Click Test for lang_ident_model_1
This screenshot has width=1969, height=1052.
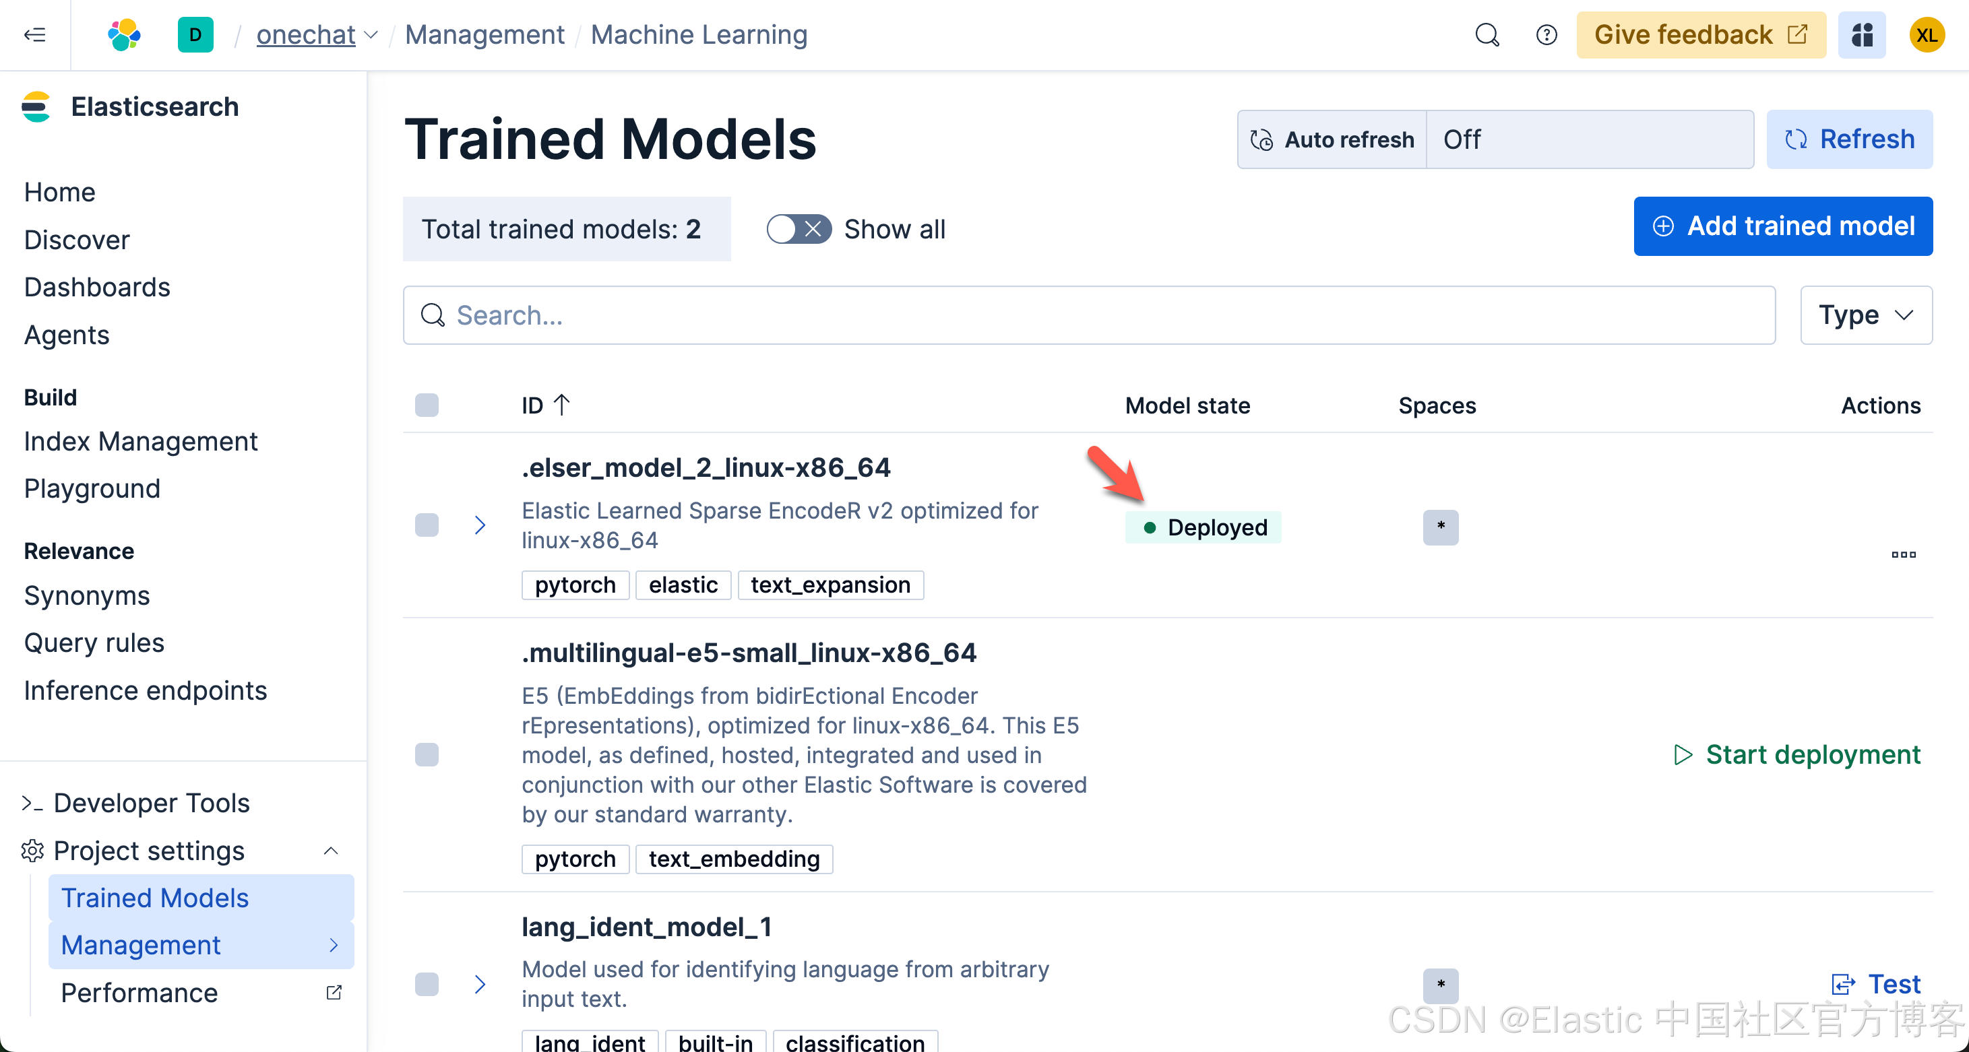(1877, 984)
